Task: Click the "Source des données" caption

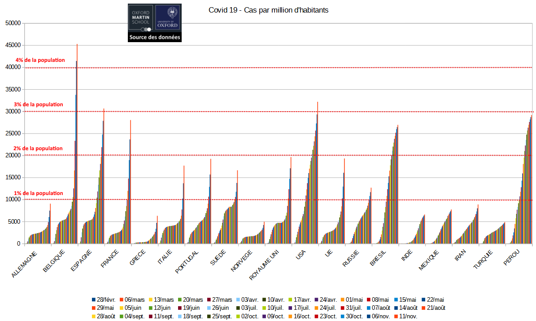Action: tap(155, 38)
